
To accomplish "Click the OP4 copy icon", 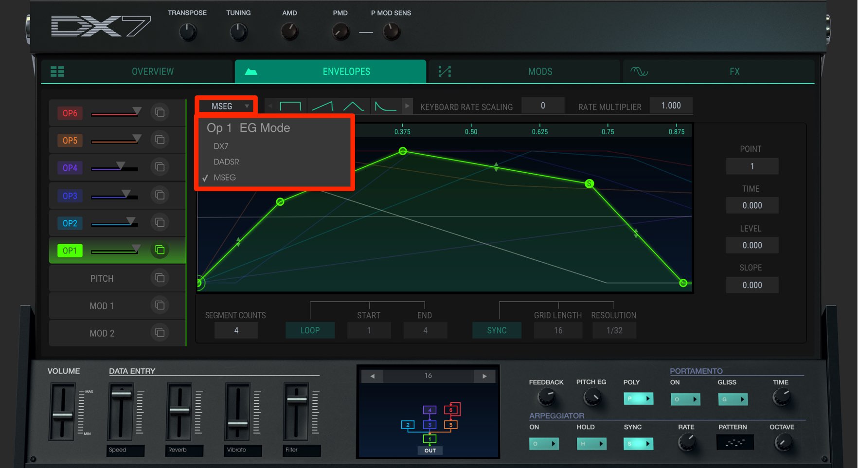I will 160,167.
